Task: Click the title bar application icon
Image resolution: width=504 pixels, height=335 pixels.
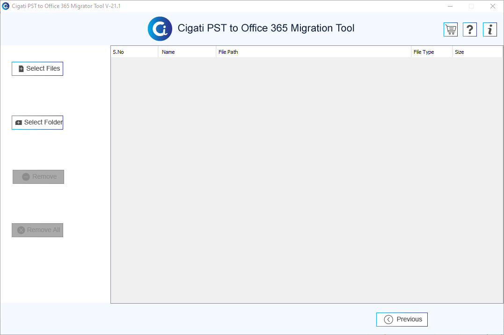Action: pyautogui.click(x=6, y=6)
